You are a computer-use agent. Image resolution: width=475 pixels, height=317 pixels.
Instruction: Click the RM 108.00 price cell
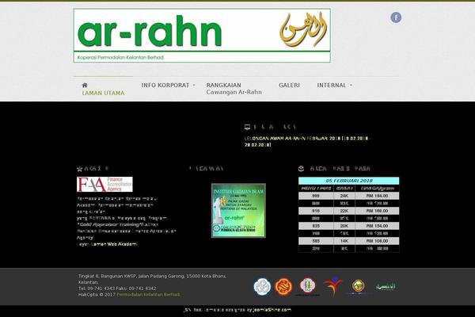tap(377, 241)
